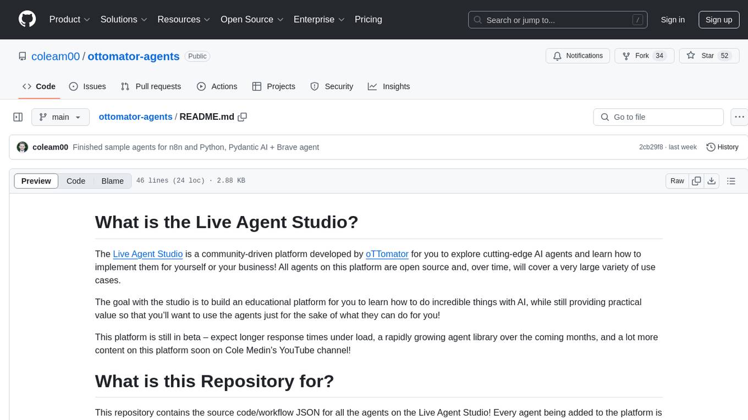
Task: Switch to Blame view
Action: 113,181
